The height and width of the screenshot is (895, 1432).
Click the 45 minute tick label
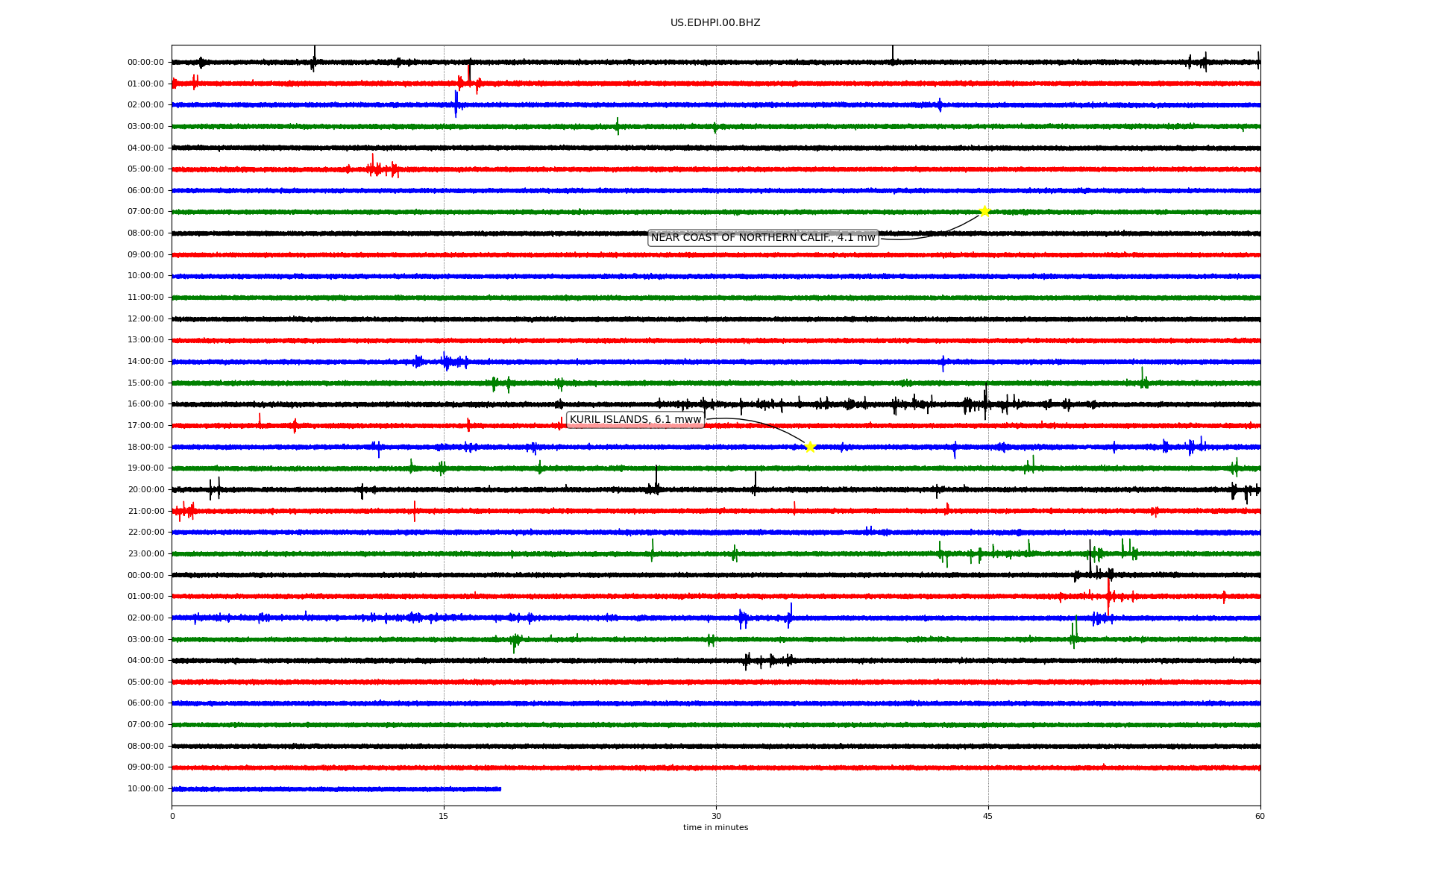(988, 816)
